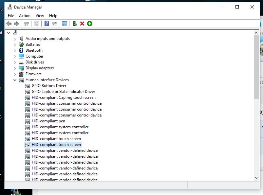The height and width of the screenshot is (195, 263).
Task: Expand the Display adapters category
Action: tap(14, 68)
